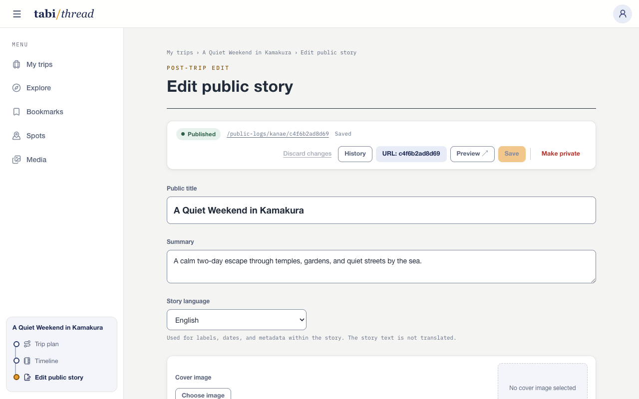Open the /public-logs/kanae/c4f6b2ad8d69 link

coord(278,134)
